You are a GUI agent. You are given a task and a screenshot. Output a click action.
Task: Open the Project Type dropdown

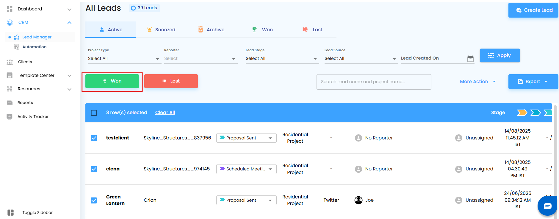pyautogui.click(x=124, y=59)
